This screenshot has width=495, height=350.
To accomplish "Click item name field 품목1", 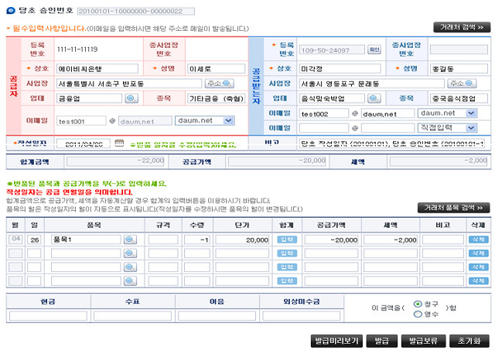I will tap(86, 240).
